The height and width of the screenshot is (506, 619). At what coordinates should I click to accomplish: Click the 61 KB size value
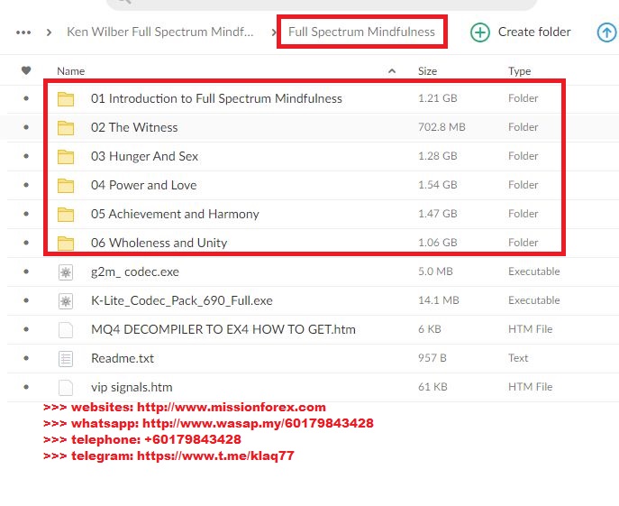(x=432, y=387)
